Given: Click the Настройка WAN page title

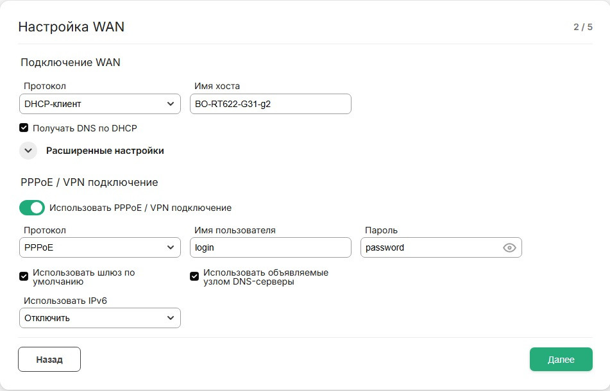Looking at the screenshot, I should (71, 27).
